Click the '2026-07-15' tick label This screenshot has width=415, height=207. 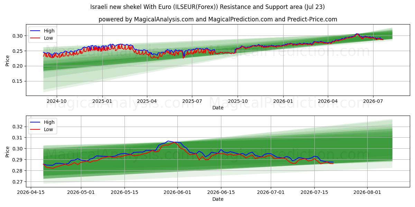point(314,193)
